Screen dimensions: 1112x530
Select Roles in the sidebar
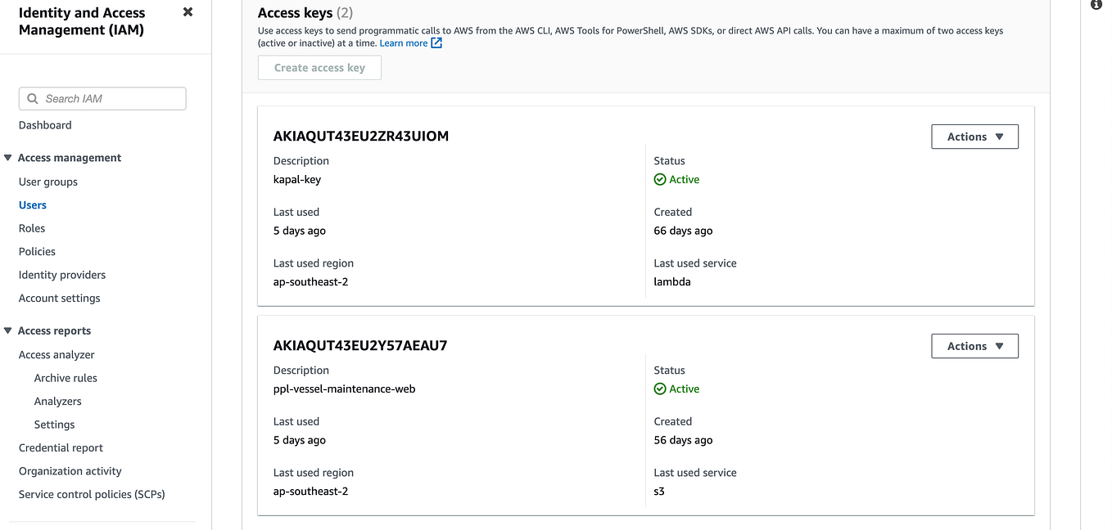(32, 228)
